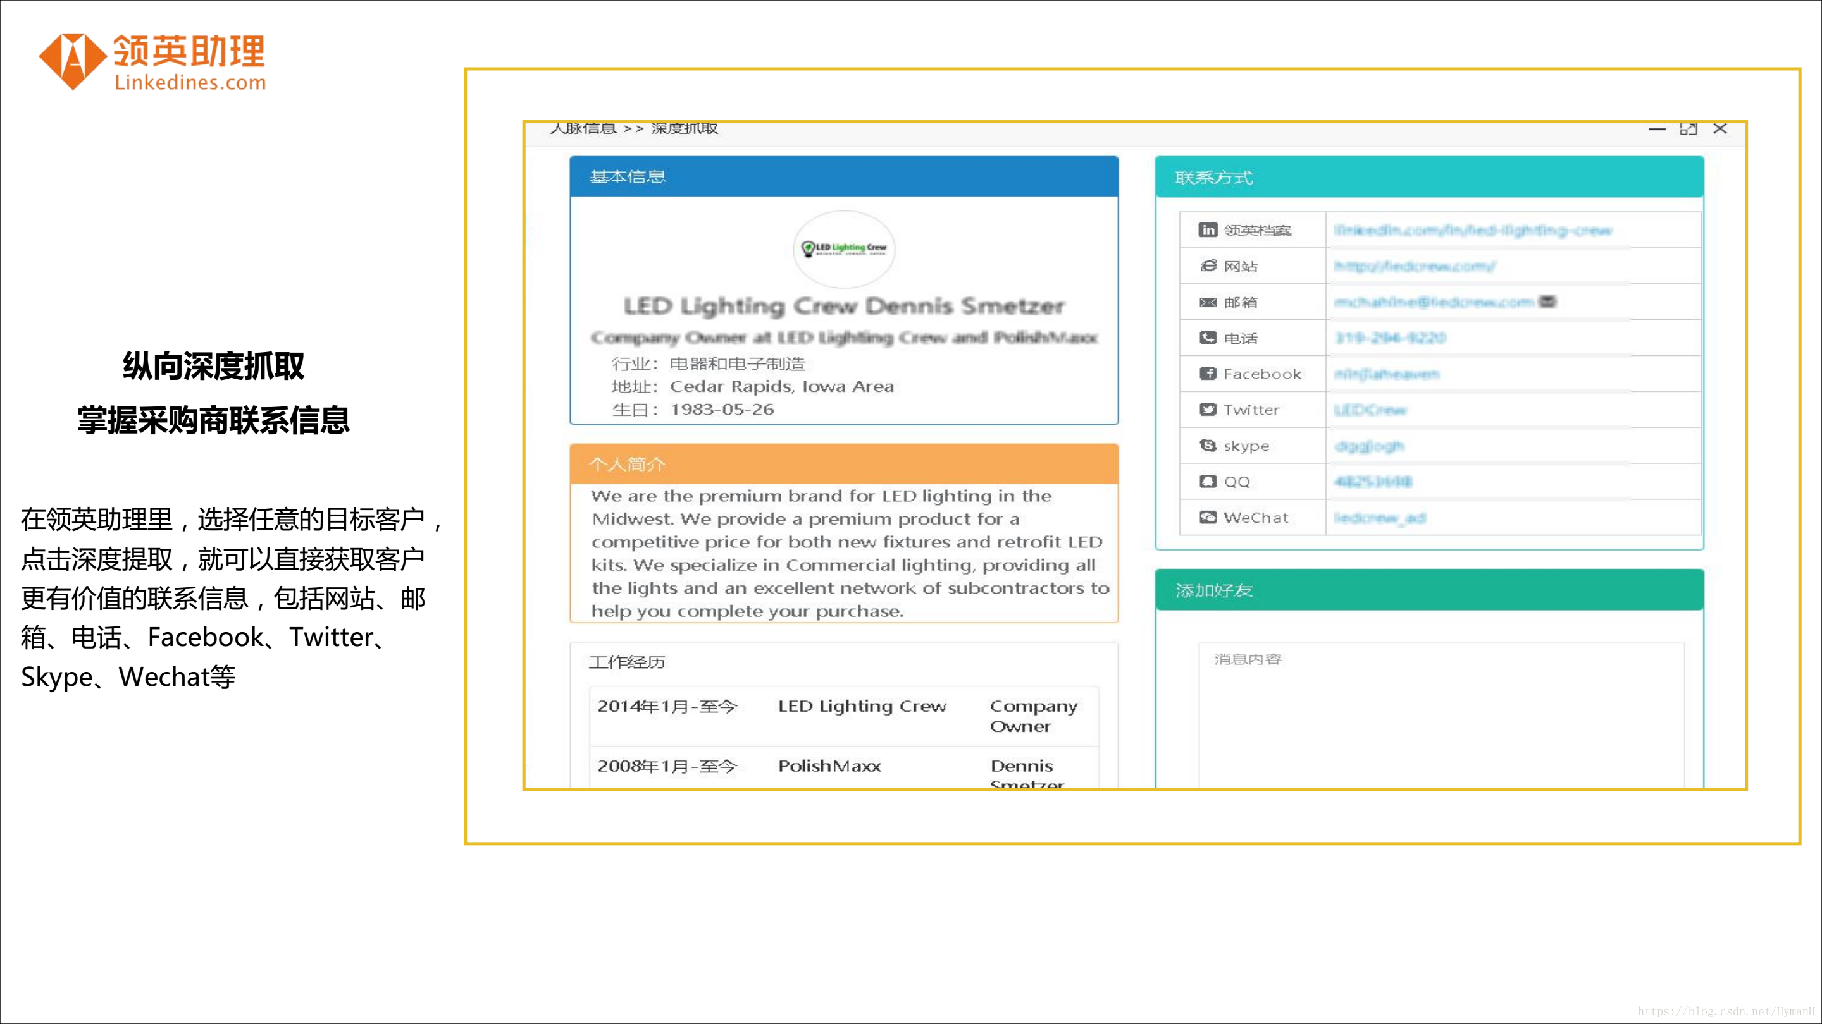This screenshot has height=1024, width=1822.
Task: Click the blurred skype ID value
Action: [1368, 446]
